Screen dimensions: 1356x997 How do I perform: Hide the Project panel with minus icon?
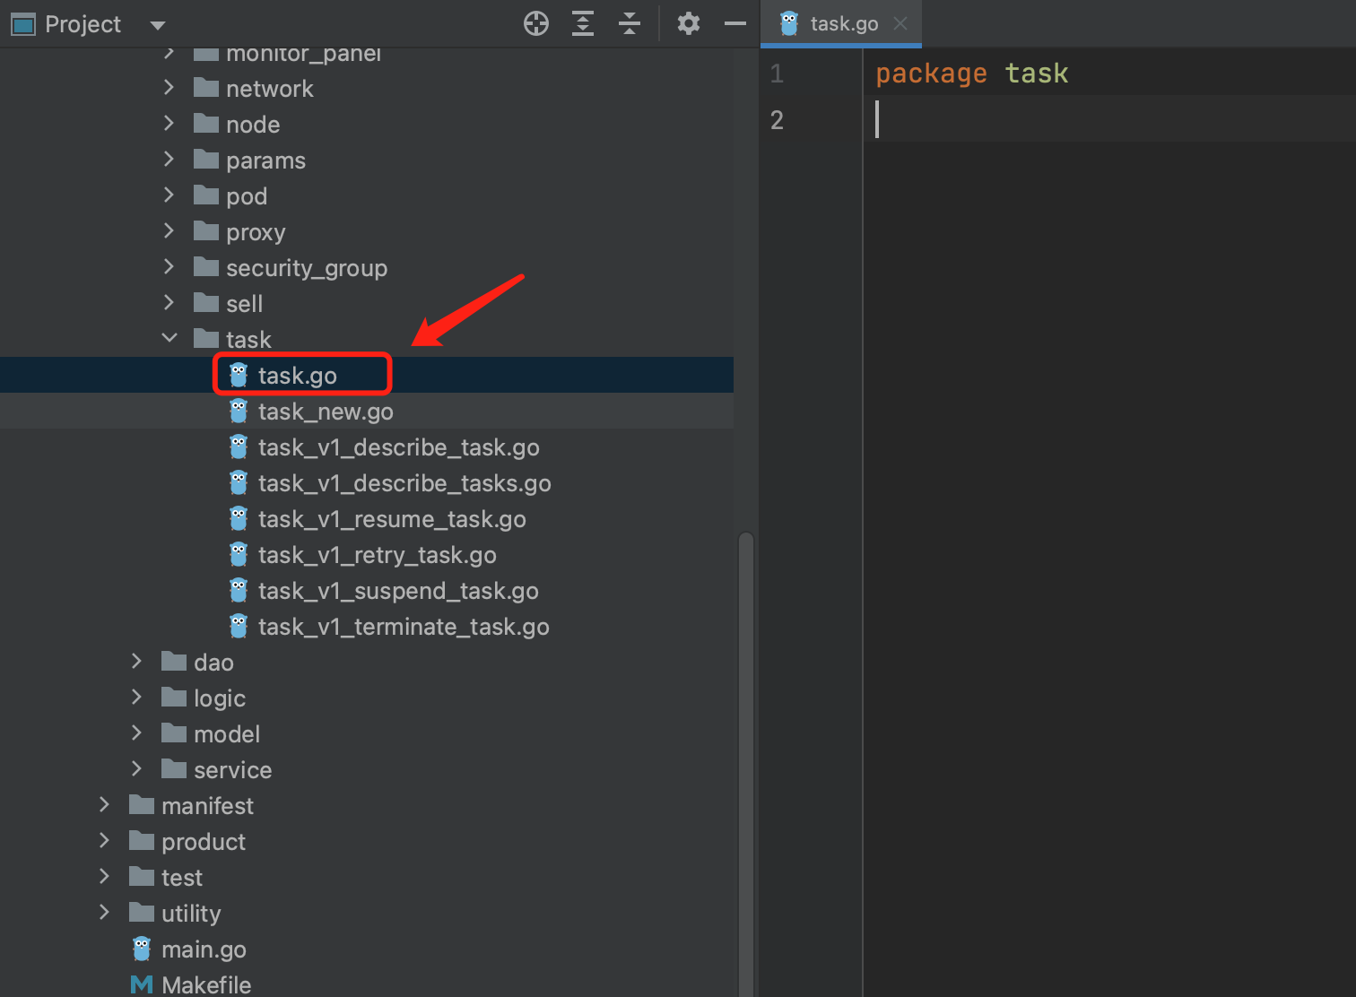coord(735,24)
